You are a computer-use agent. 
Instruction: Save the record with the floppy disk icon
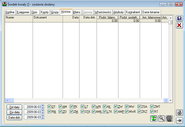pyautogui.click(x=179, y=18)
